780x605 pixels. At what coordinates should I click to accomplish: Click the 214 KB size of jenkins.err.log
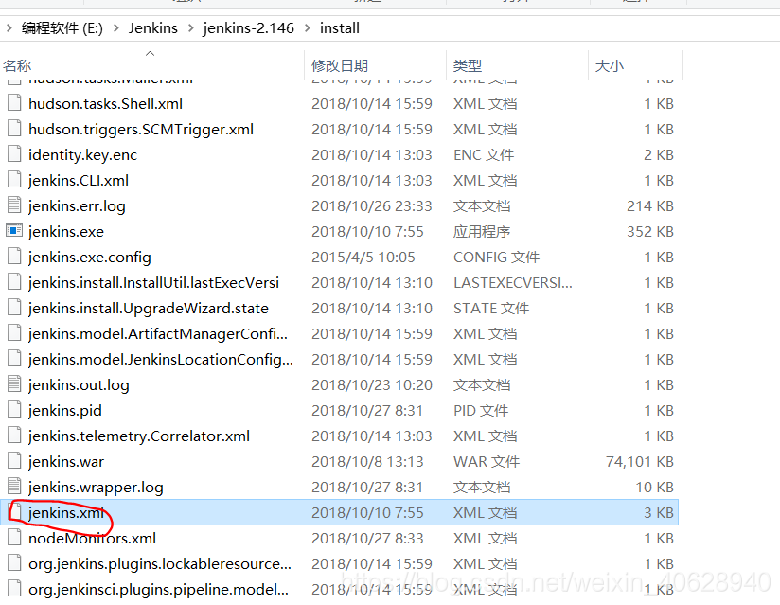[x=650, y=206]
